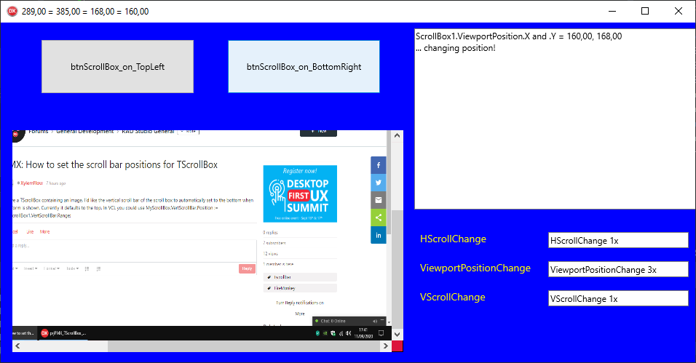Click the Twitter share icon

point(379,183)
